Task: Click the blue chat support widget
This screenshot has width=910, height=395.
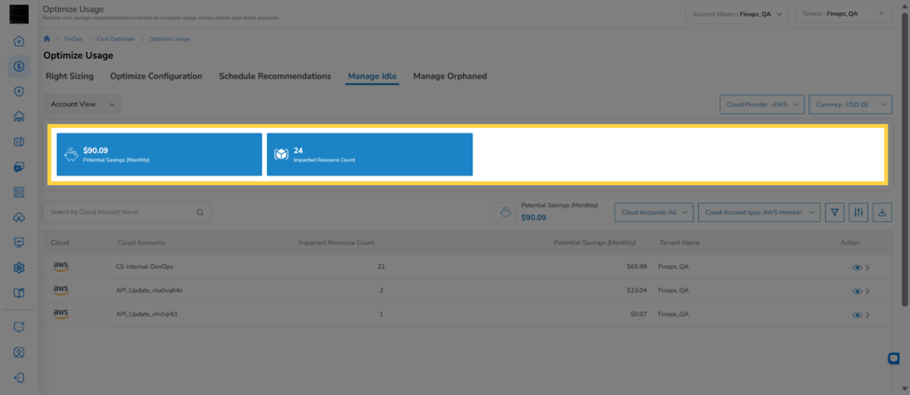Action: point(894,359)
